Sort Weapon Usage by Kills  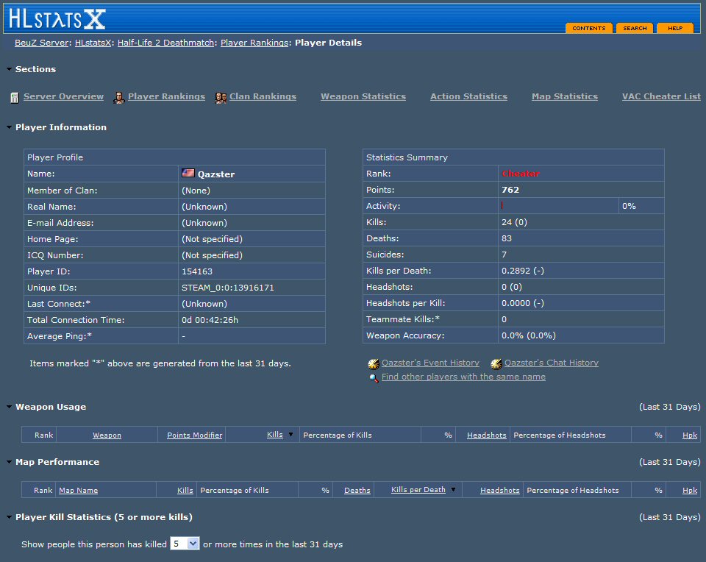pyautogui.click(x=274, y=435)
